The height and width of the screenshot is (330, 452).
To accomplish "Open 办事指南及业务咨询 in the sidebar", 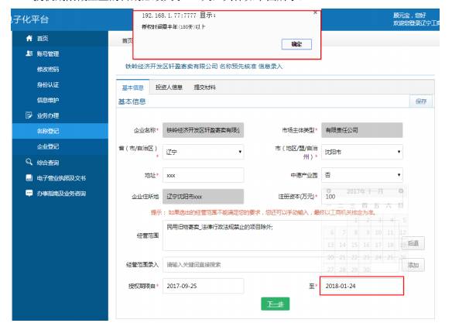I will [x=61, y=194].
